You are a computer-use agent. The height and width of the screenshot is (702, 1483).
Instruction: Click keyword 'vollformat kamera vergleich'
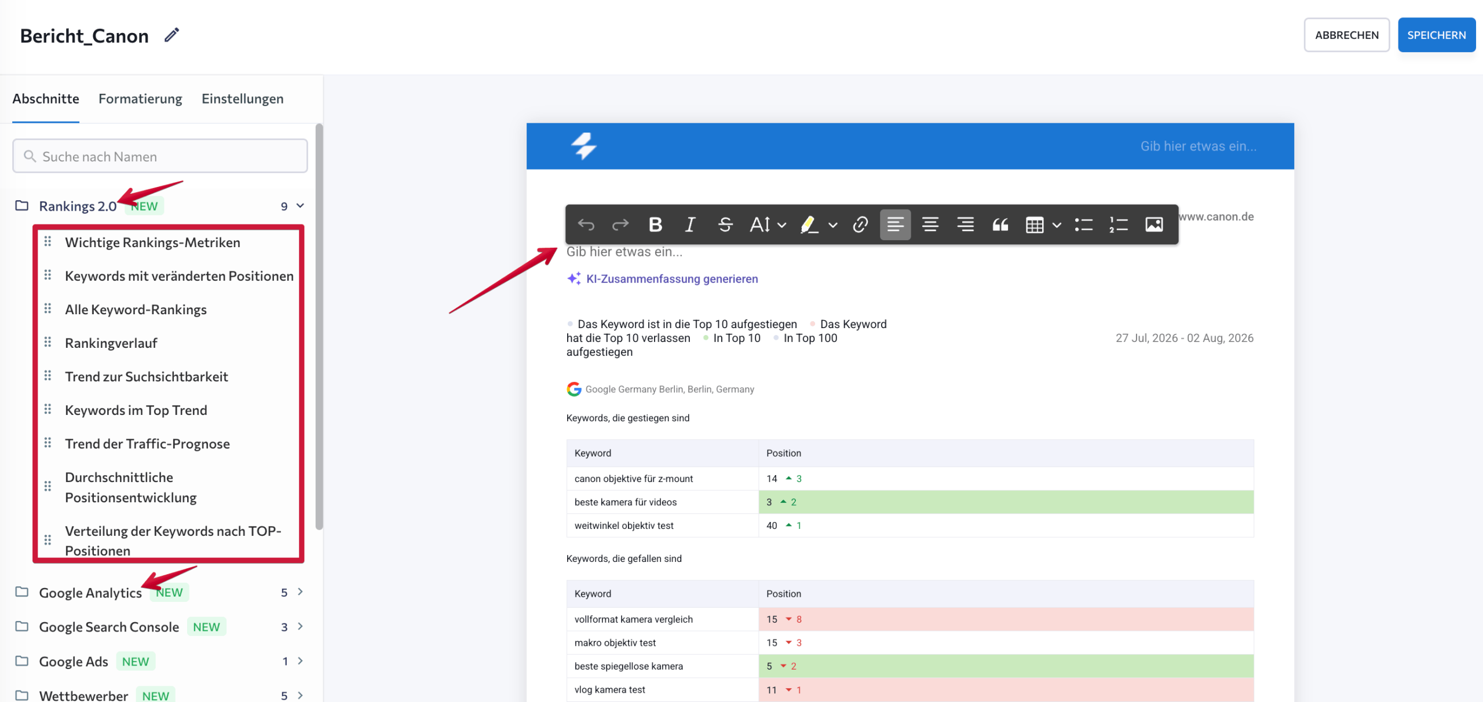(634, 619)
